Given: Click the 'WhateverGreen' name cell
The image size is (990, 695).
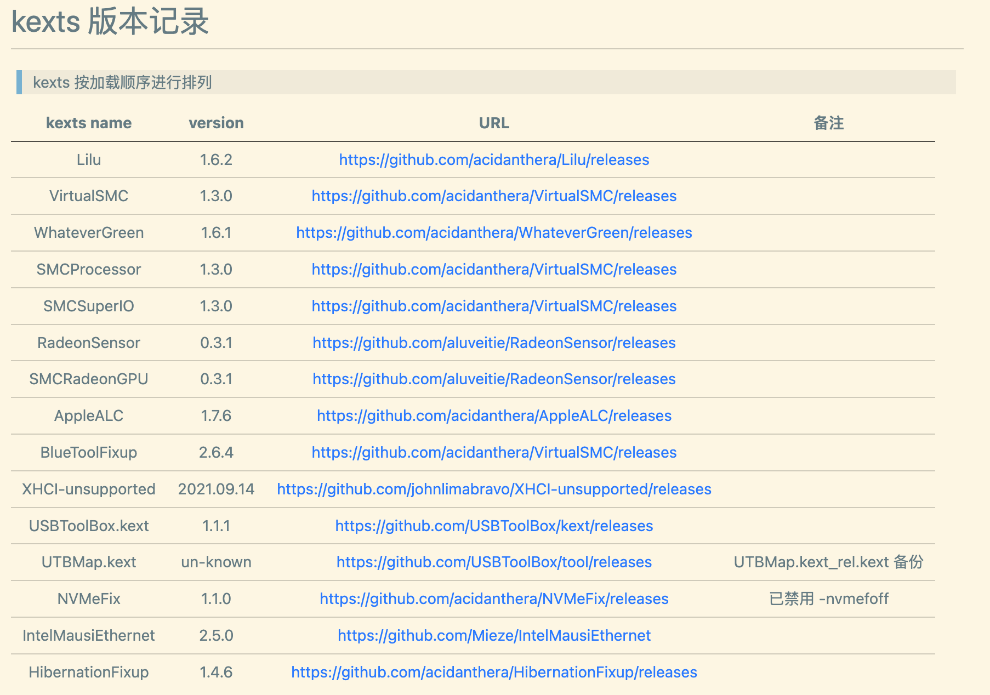Looking at the screenshot, I should click(89, 232).
